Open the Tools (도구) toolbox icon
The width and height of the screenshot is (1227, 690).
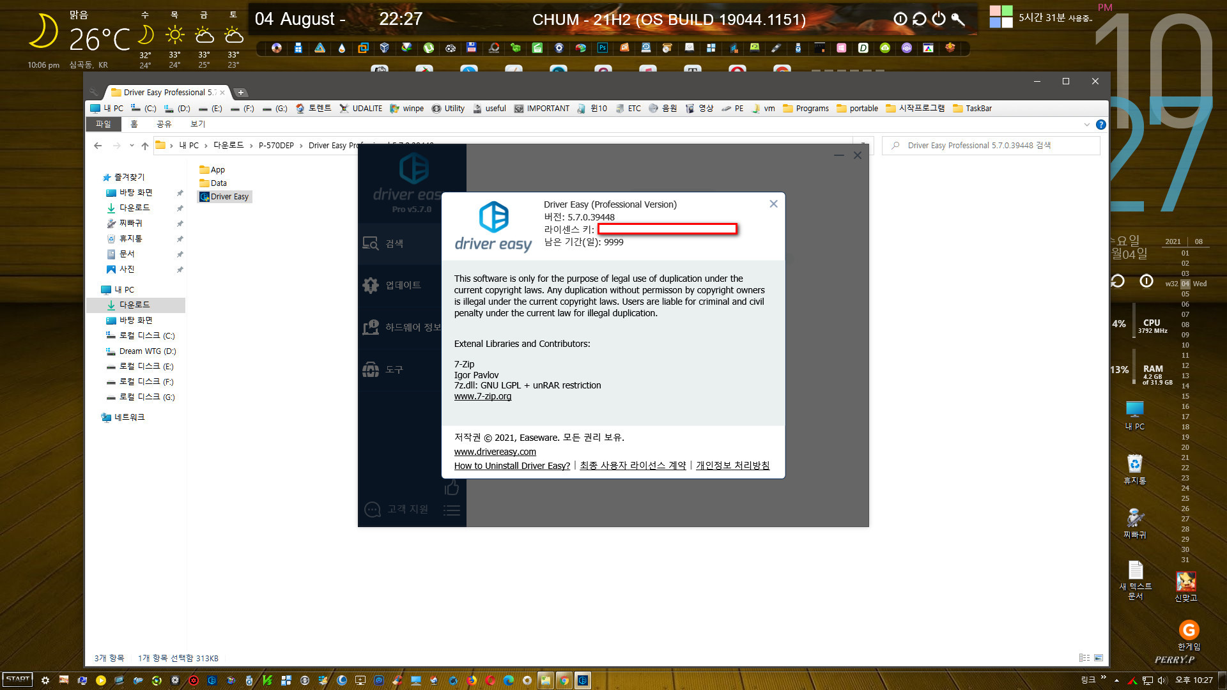371,369
